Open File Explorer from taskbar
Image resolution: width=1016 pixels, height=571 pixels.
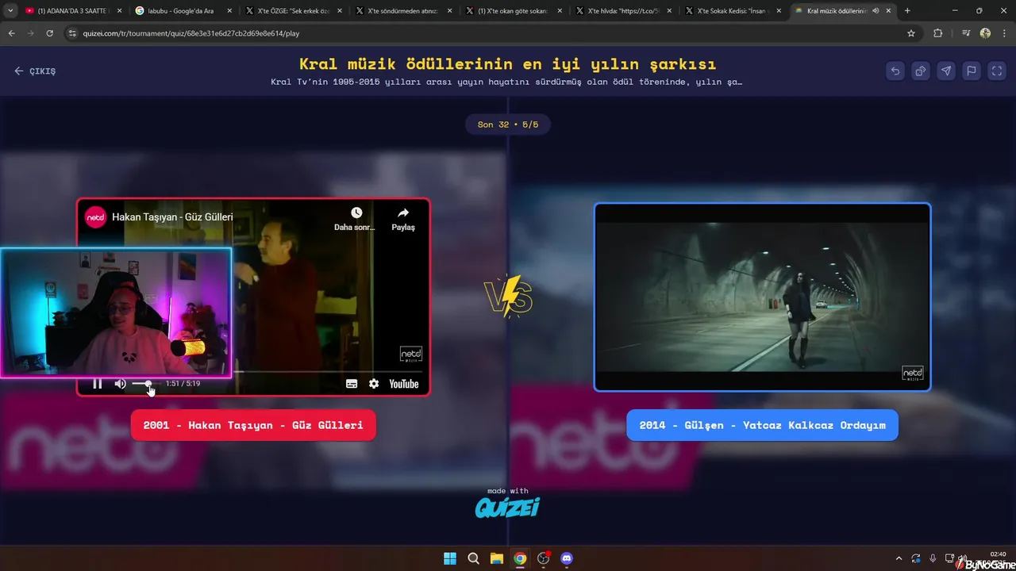[x=496, y=558]
